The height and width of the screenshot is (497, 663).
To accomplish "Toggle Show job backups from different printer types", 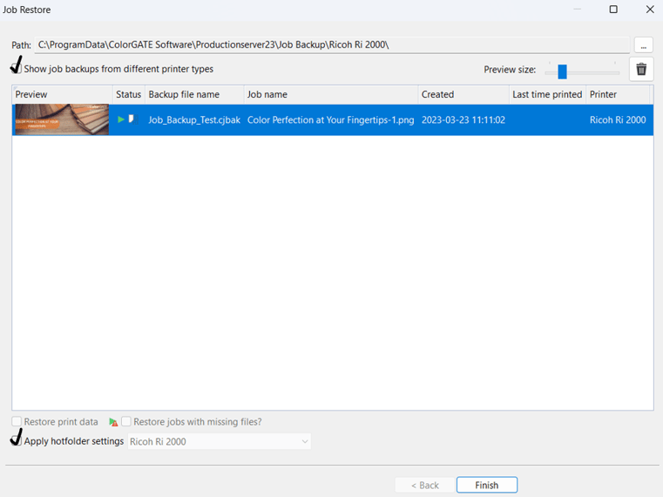I will pyautogui.click(x=17, y=69).
